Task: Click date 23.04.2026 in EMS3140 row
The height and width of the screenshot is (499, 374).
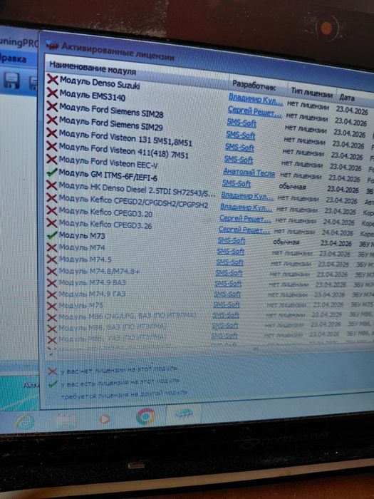Action: 350,122
